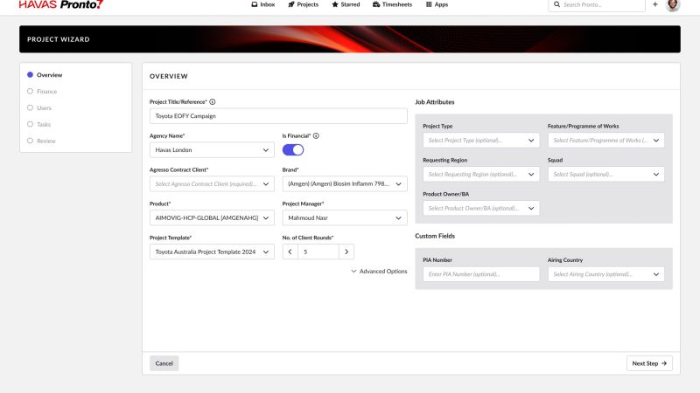Open the user profile avatar
Image resolution: width=700 pixels, height=393 pixels.
click(673, 5)
